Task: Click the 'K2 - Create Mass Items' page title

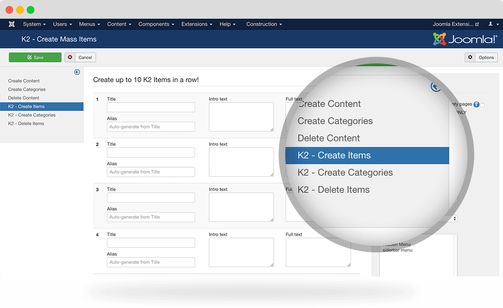Action: pyautogui.click(x=59, y=39)
